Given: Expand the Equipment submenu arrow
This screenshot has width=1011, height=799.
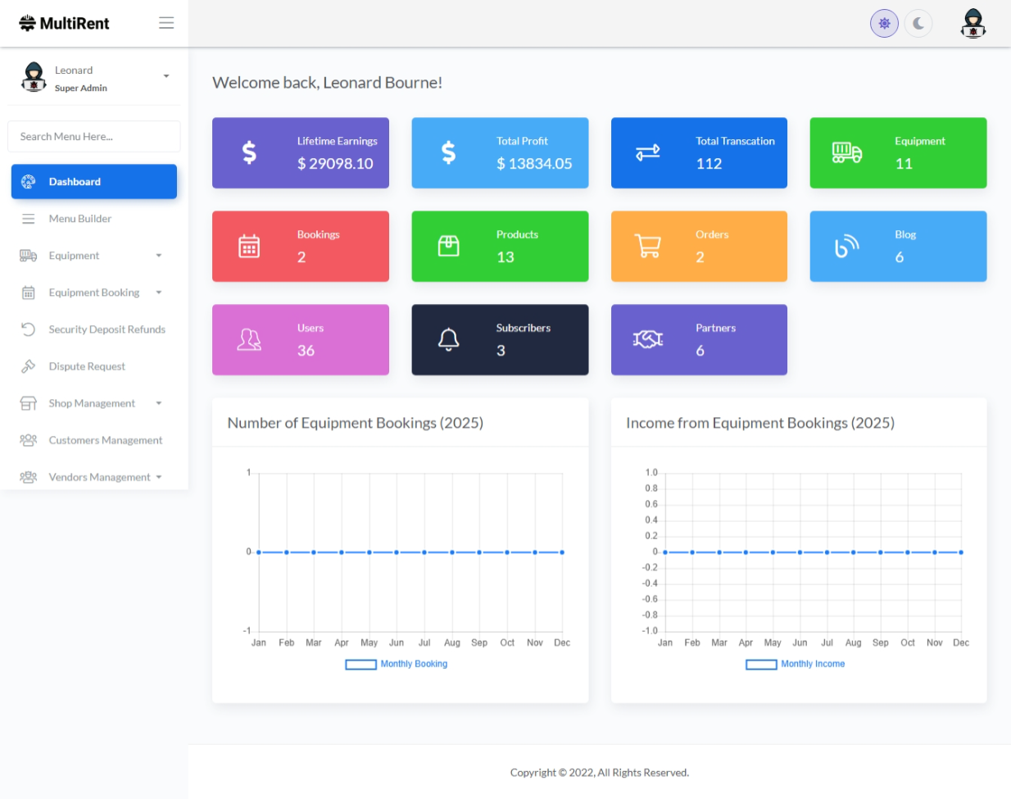Looking at the screenshot, I should pyautogui.click(x=159, y=256).
